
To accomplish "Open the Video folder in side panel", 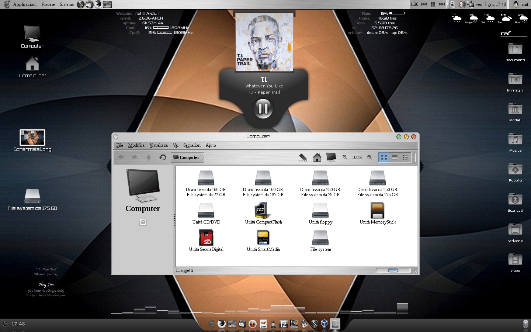I will [x=515, y=263].
